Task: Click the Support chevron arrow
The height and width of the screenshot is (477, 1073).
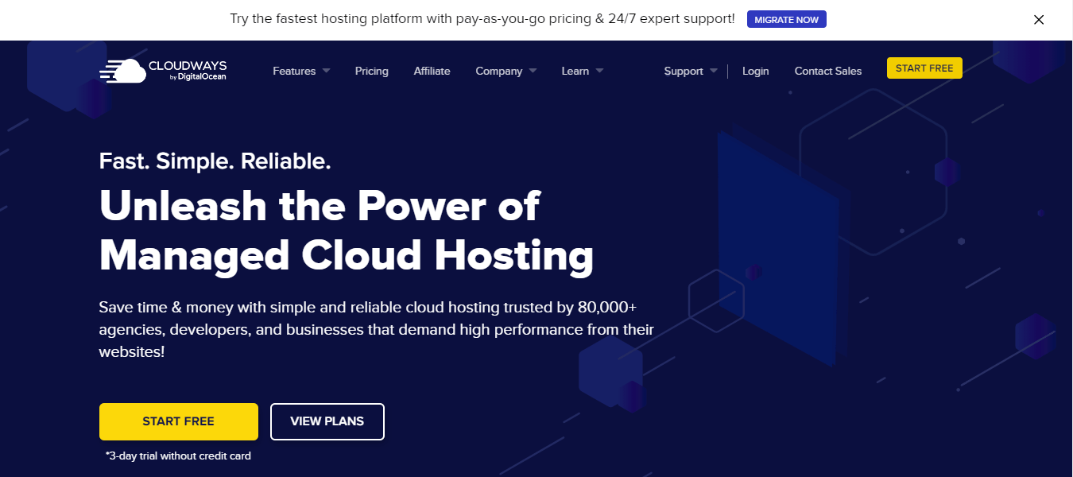Action: (x=714, y=71)
